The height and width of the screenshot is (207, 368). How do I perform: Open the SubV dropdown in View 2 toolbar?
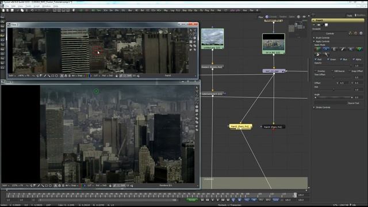click(12, 76)
